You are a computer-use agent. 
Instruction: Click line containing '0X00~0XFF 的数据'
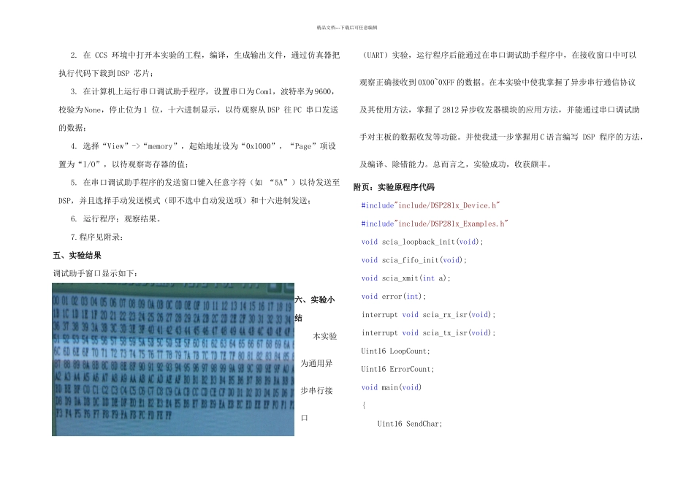pyautogui.click(x=498, y=83)
